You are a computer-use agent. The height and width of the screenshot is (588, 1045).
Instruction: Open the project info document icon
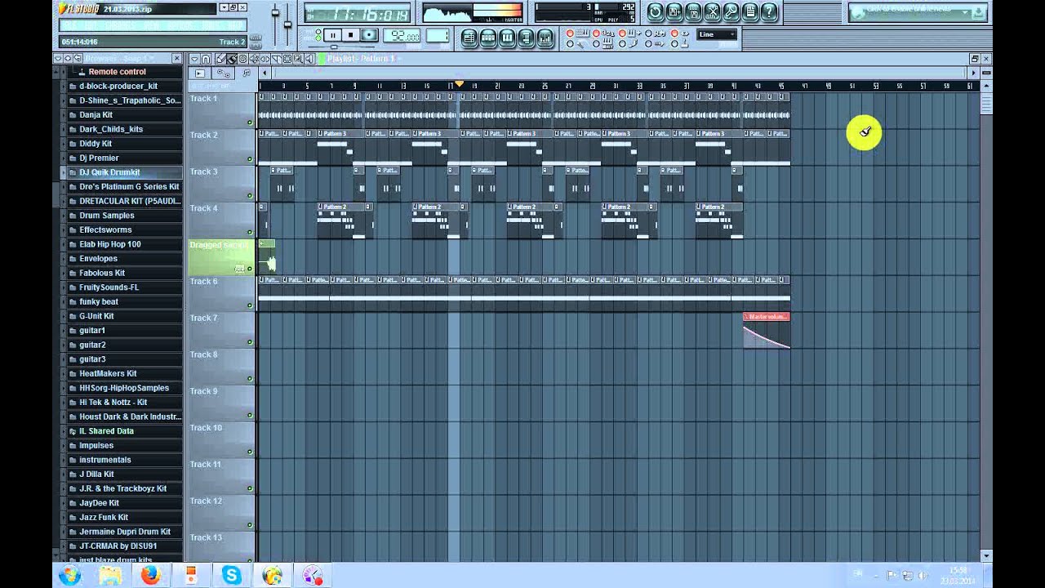(749, 11)
